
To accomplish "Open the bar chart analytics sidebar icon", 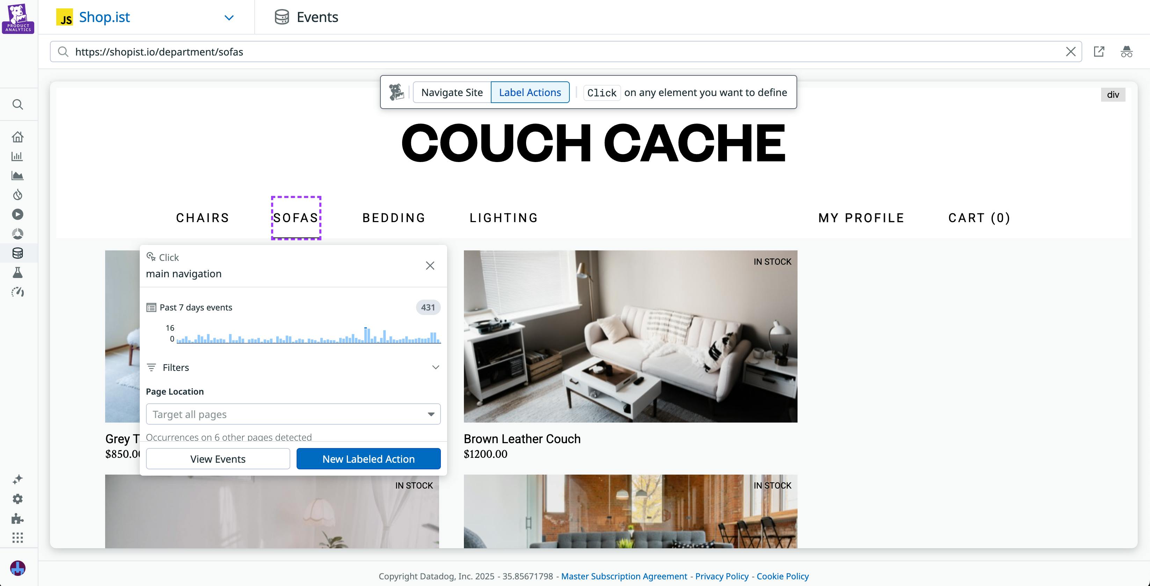I will (x=18, y=156).
